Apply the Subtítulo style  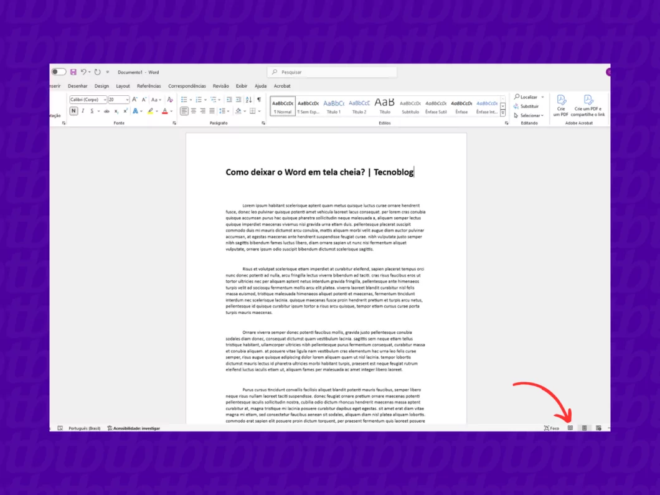[x=410, y=106]
